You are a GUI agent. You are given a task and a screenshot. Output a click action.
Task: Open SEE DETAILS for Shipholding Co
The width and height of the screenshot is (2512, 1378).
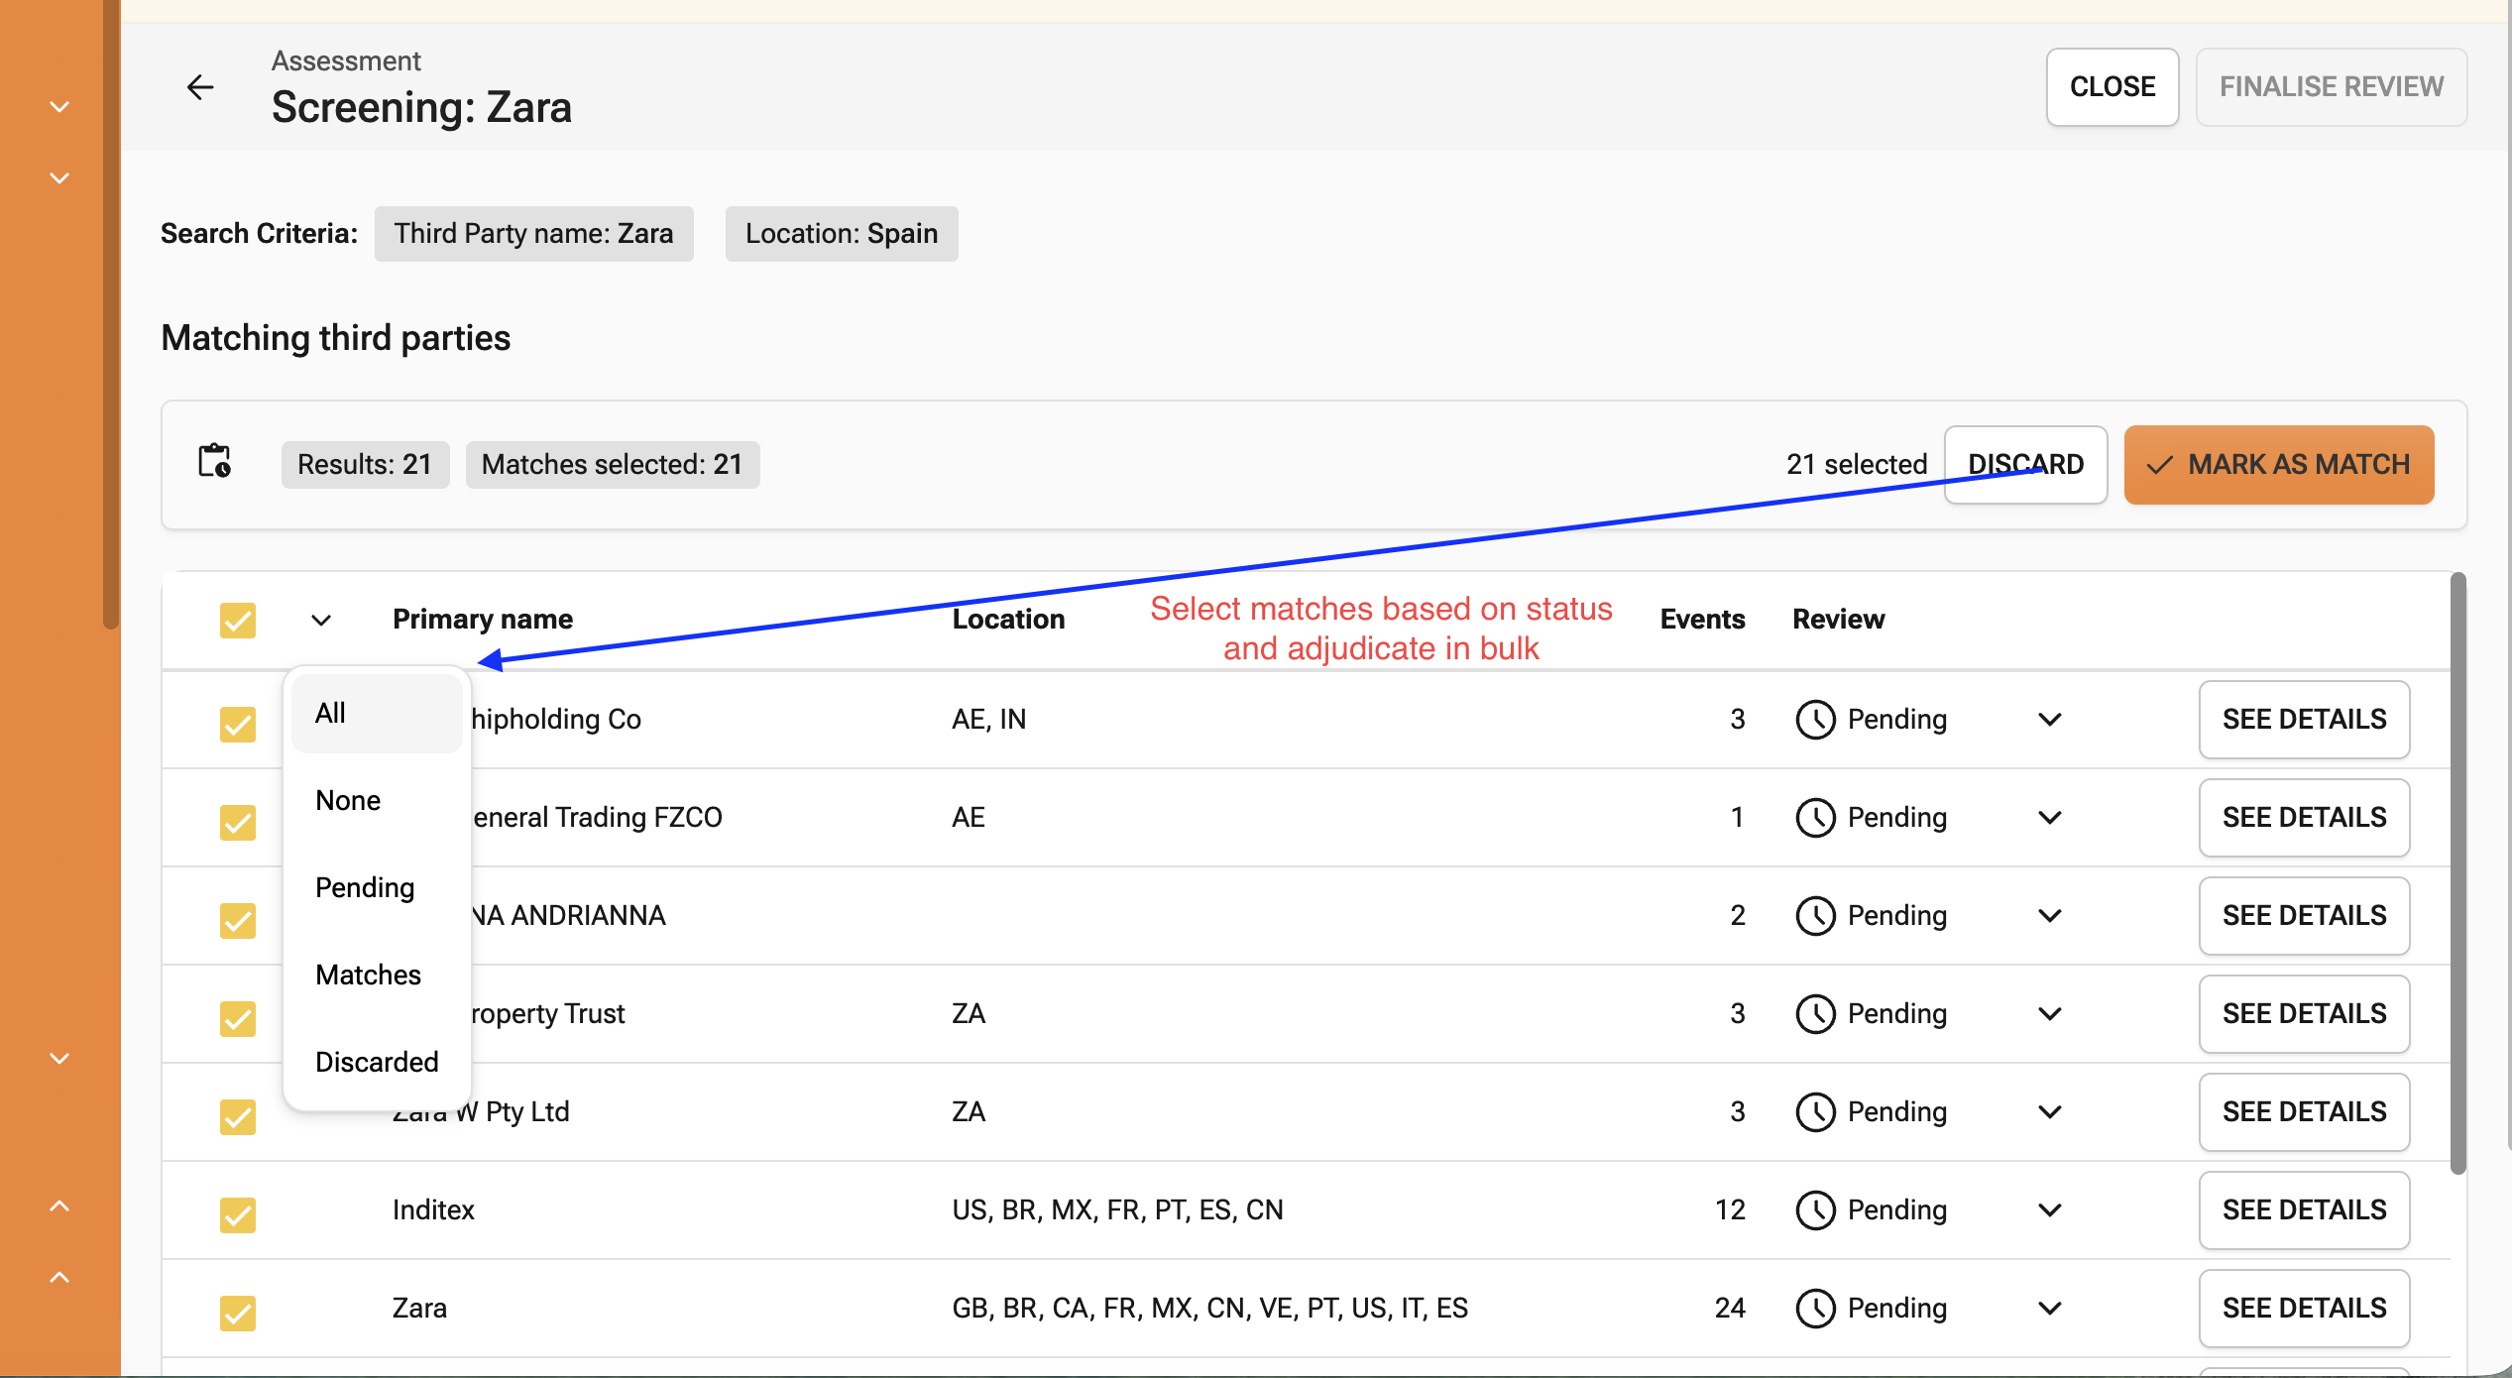[x=2304, y=720]
